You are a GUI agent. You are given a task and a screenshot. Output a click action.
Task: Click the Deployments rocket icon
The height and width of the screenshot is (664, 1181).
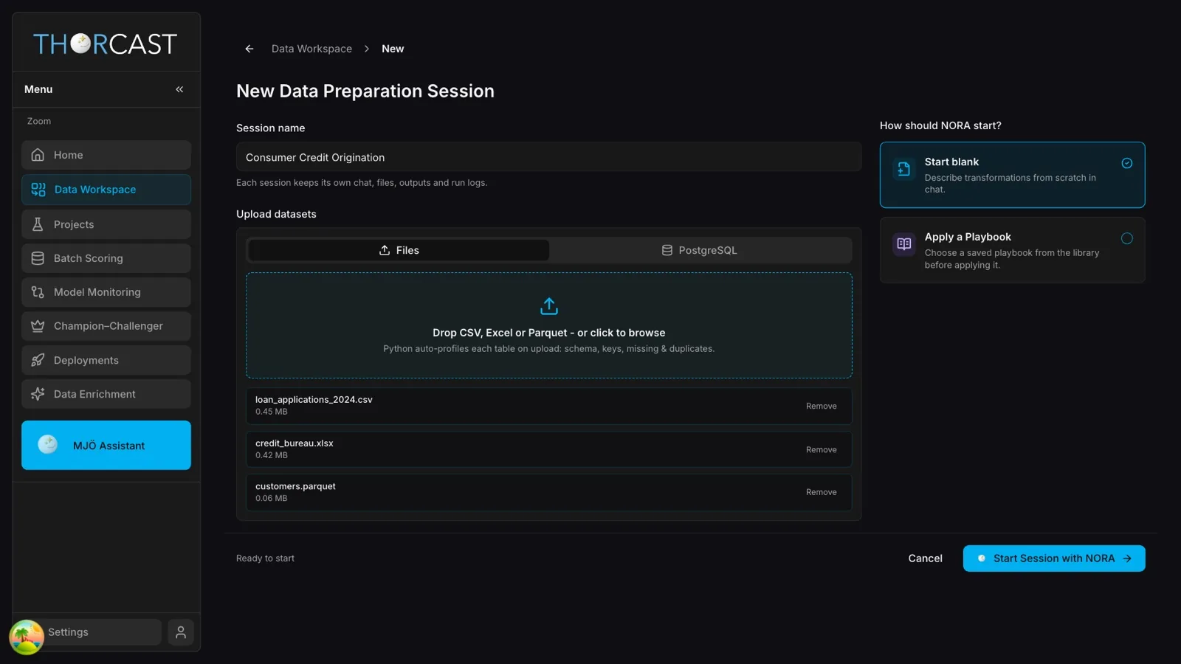[x=38, y=360]
